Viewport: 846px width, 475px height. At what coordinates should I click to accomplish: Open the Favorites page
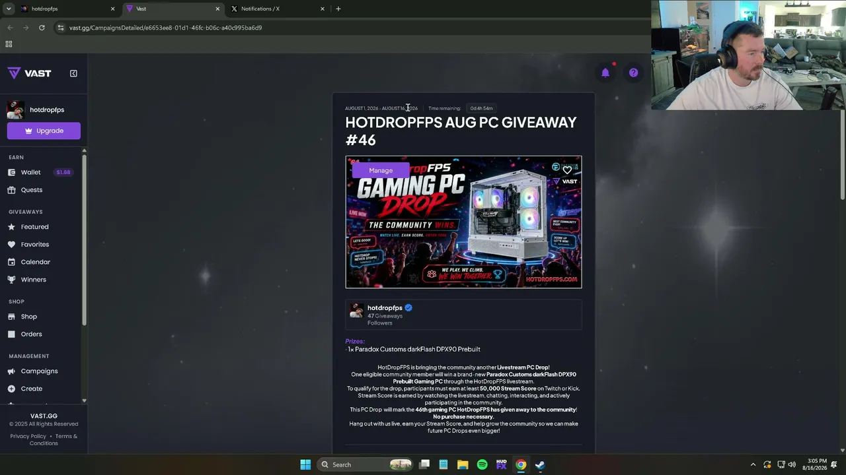pos(35,245)
